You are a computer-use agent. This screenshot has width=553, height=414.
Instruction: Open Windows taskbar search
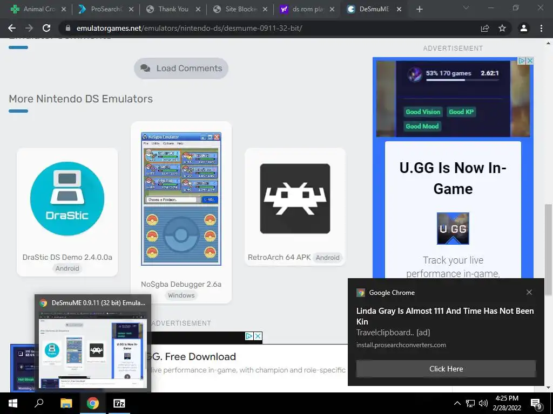tap(39, 403)
